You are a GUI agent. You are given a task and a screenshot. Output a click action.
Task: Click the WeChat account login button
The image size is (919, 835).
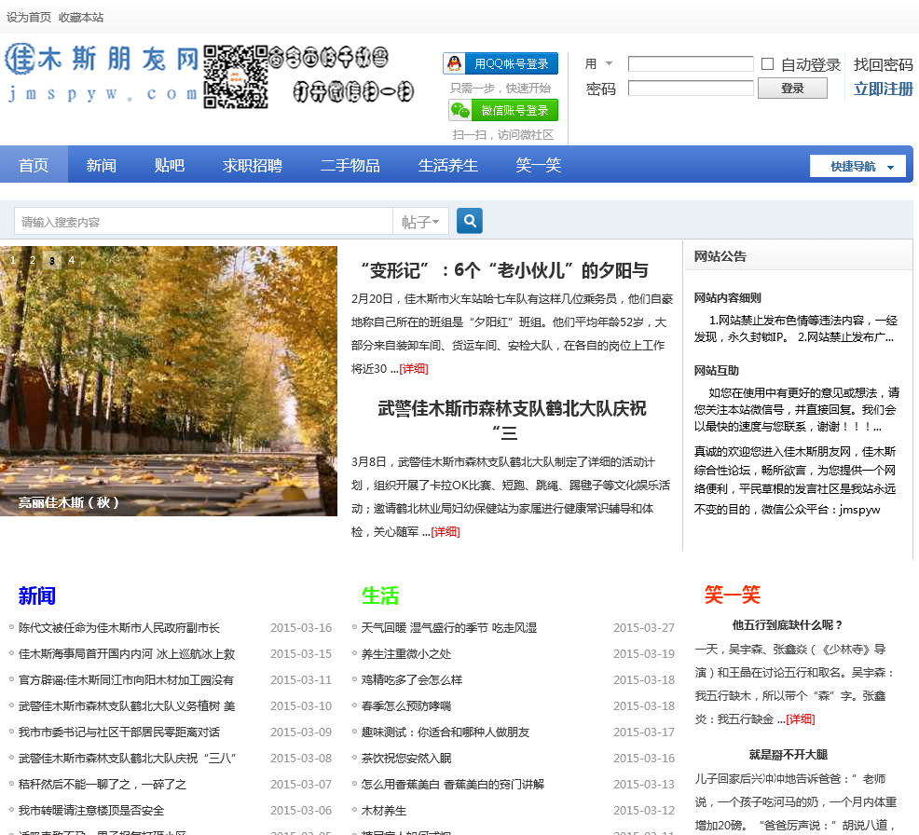(503, 110)
